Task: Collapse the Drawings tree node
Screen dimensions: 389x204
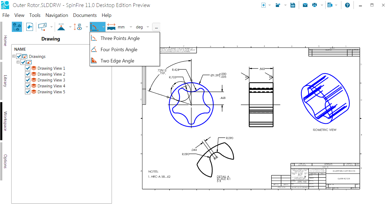Action: 14,57
